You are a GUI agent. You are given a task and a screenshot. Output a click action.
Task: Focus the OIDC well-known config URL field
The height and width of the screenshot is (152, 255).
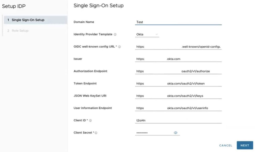click(x=178, y=47)
